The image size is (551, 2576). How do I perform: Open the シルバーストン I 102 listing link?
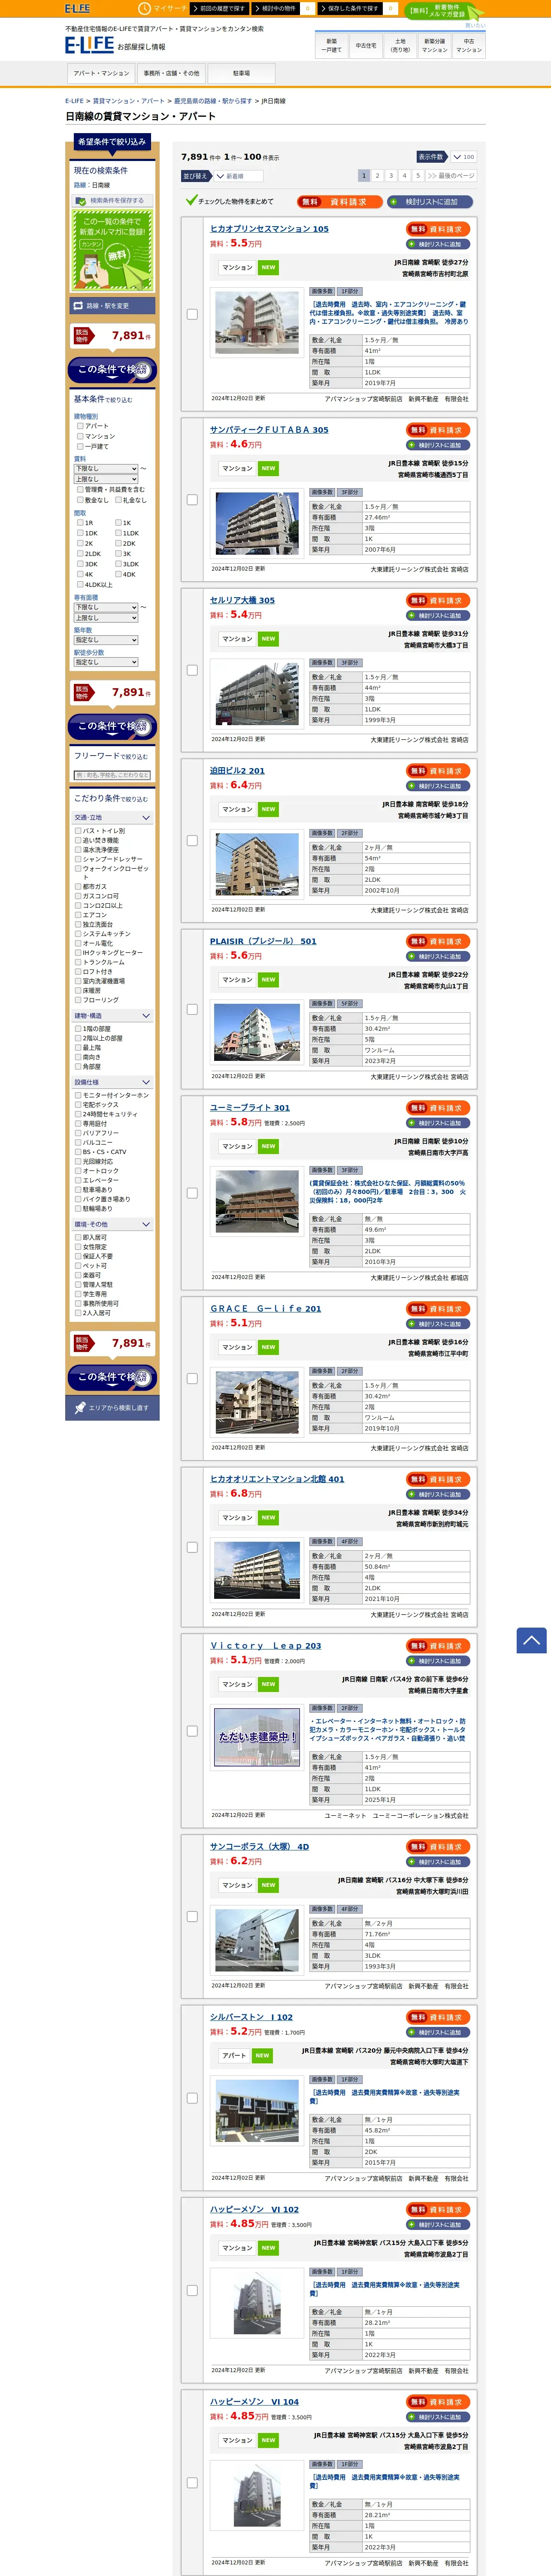tap(251, 2017)
